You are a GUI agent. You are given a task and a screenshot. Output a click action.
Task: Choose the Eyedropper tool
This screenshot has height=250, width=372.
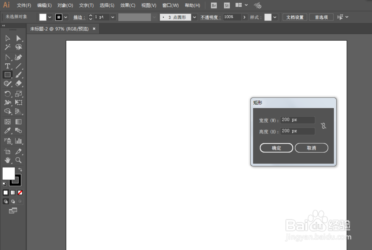(x=7, y=130)
